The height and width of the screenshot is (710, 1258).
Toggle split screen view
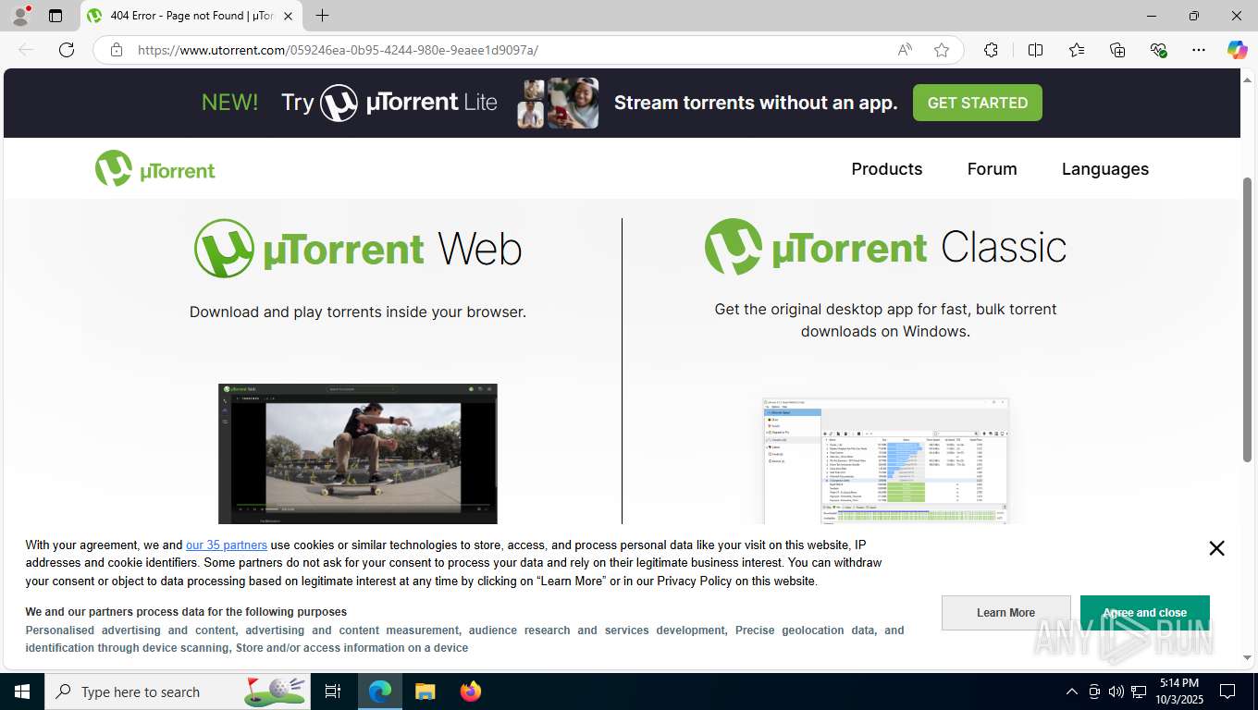pos(1035,50)
